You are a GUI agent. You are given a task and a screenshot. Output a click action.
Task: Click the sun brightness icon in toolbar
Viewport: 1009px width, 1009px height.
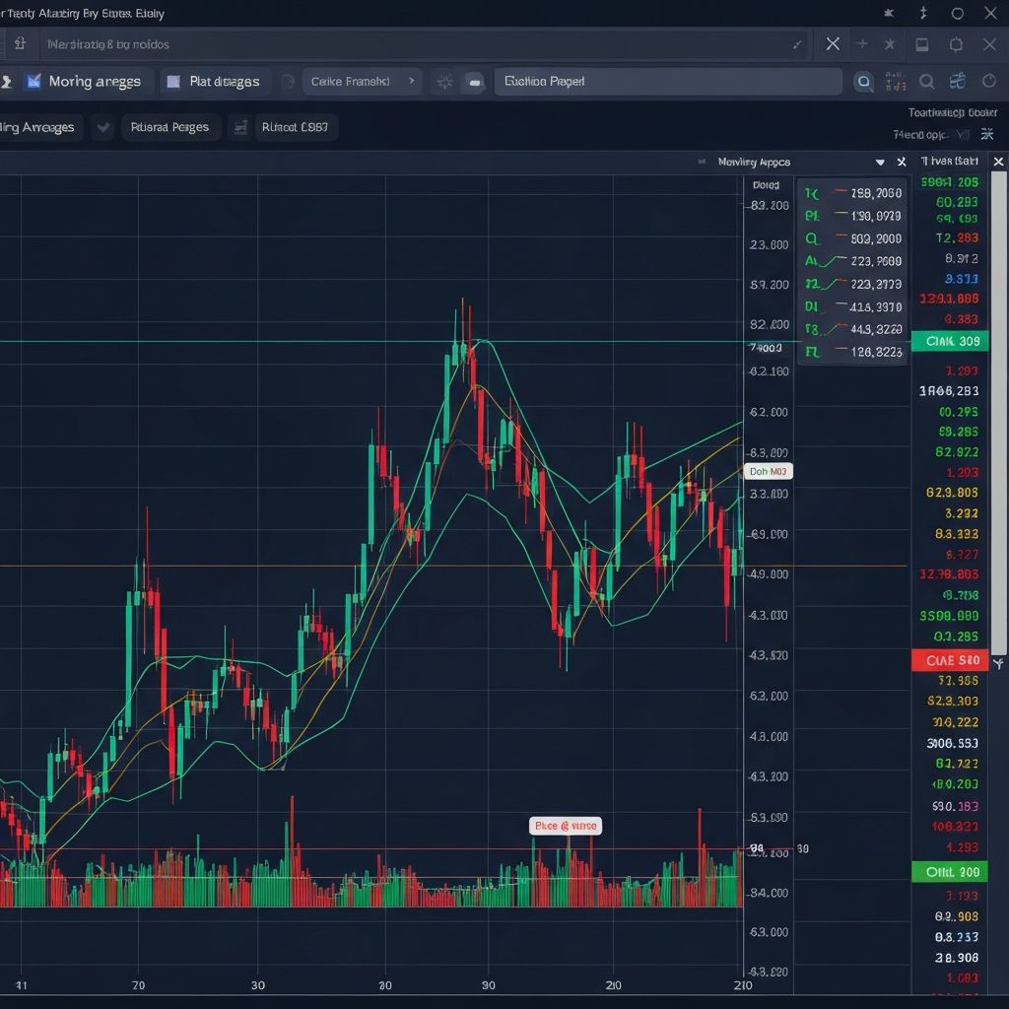click(444, 82)
